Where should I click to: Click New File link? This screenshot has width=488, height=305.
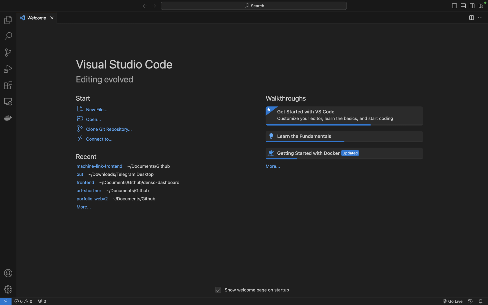[x=96, y=110]
